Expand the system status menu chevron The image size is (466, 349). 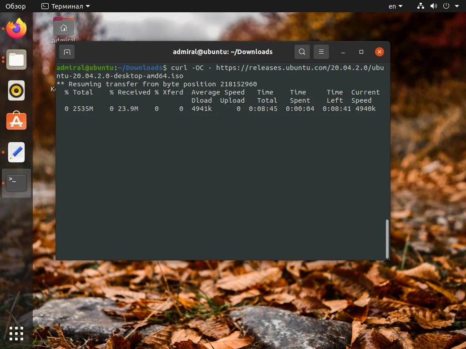[x=457, y=6]
